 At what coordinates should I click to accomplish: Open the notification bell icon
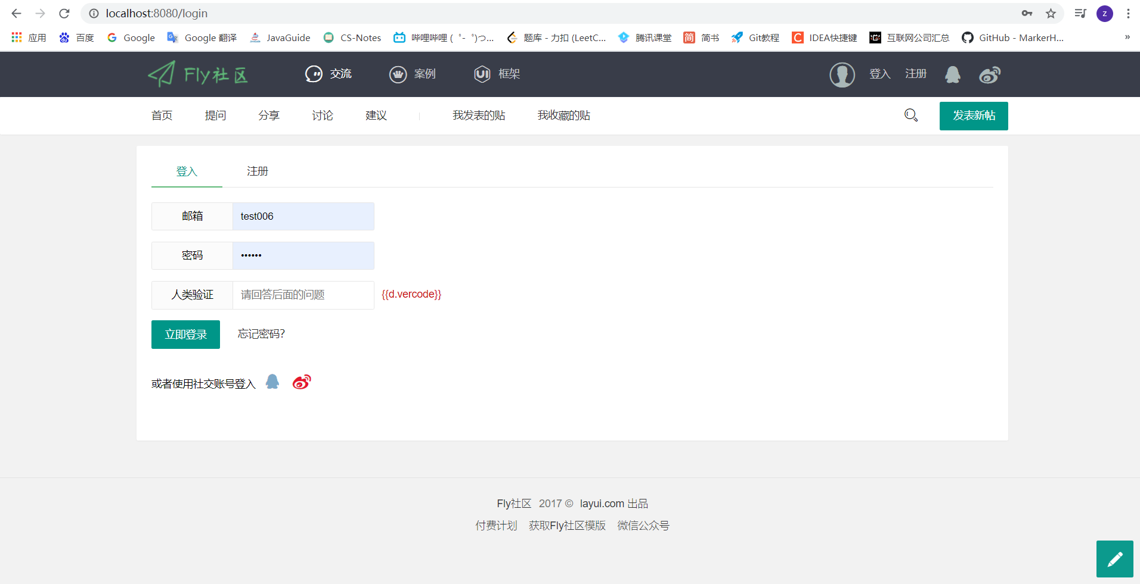tap(952, 74)
